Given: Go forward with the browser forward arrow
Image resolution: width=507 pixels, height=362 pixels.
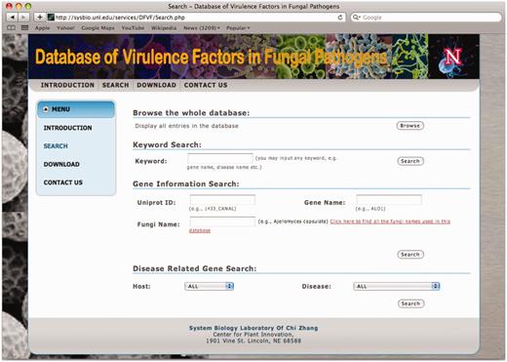Looking at the screenshot, I should pos(23,18).
